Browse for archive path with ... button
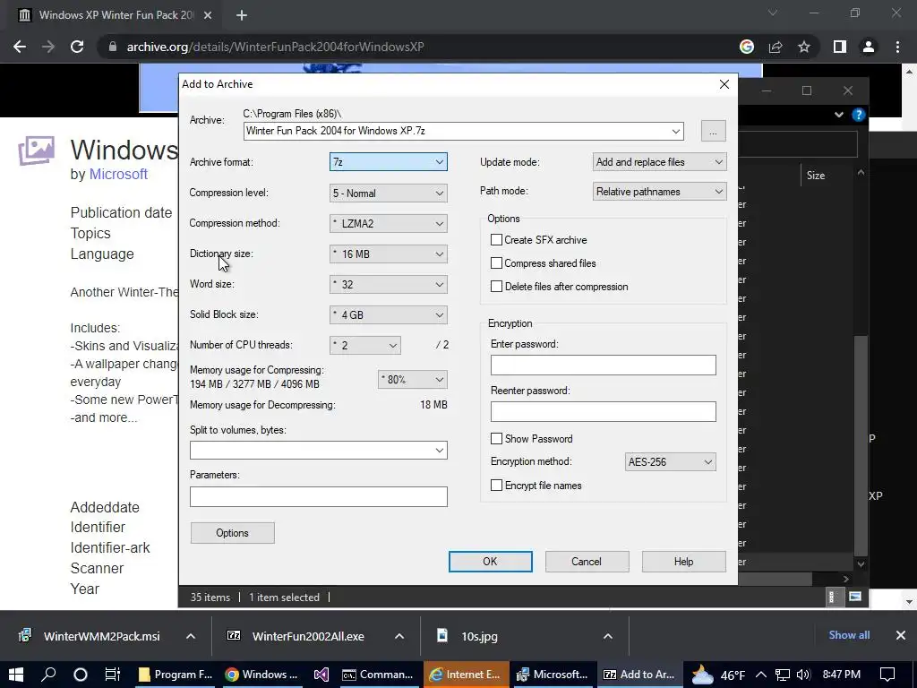 (x=713, y=131)
